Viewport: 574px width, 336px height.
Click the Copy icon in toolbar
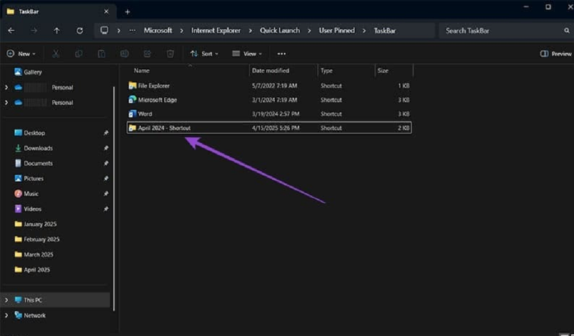click(x=78, y=54)
